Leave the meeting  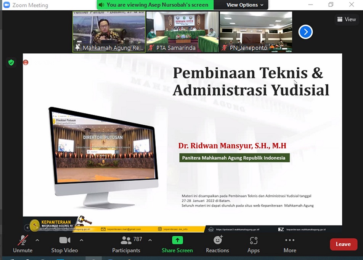point(343,244)
